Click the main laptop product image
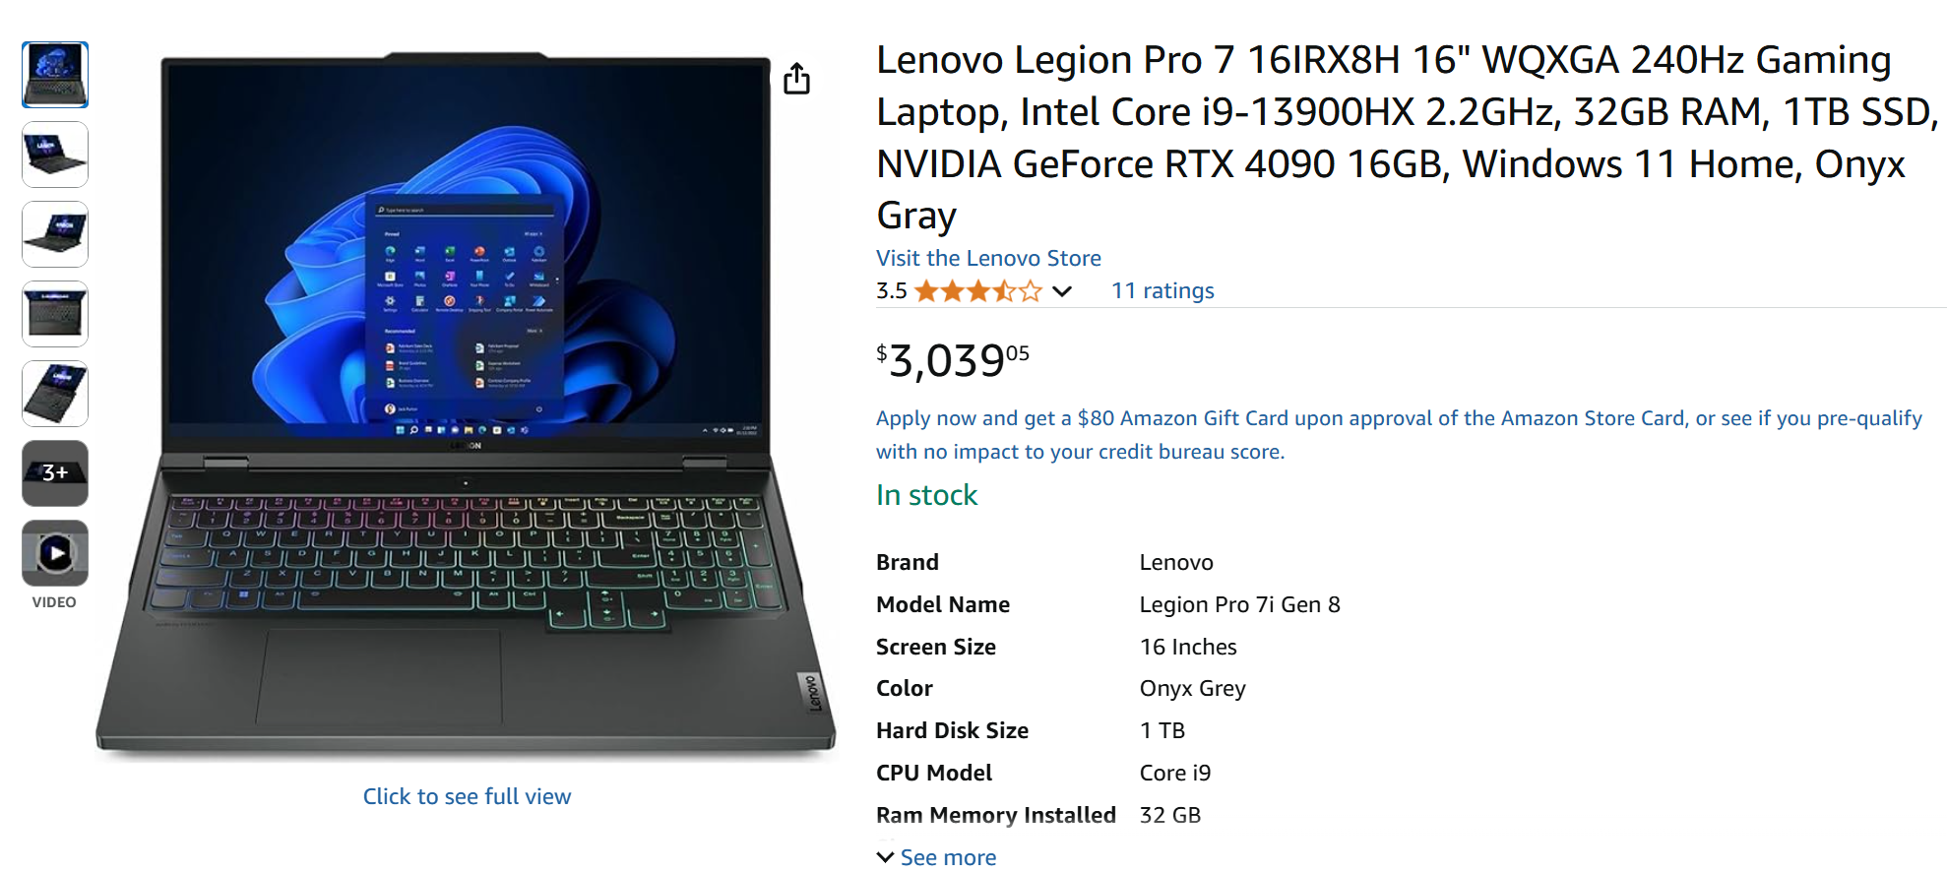The width and height of the screenshot is (1947, 873). coord(466,405)
